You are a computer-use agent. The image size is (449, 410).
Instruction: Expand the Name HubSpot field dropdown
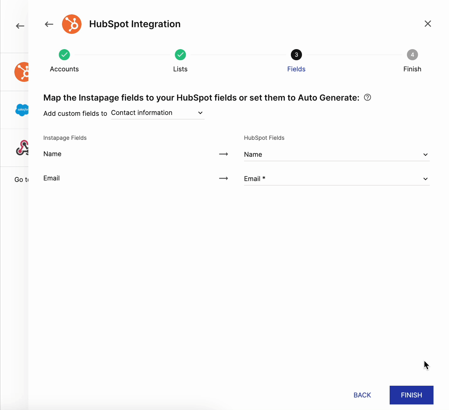coord(337,154)
